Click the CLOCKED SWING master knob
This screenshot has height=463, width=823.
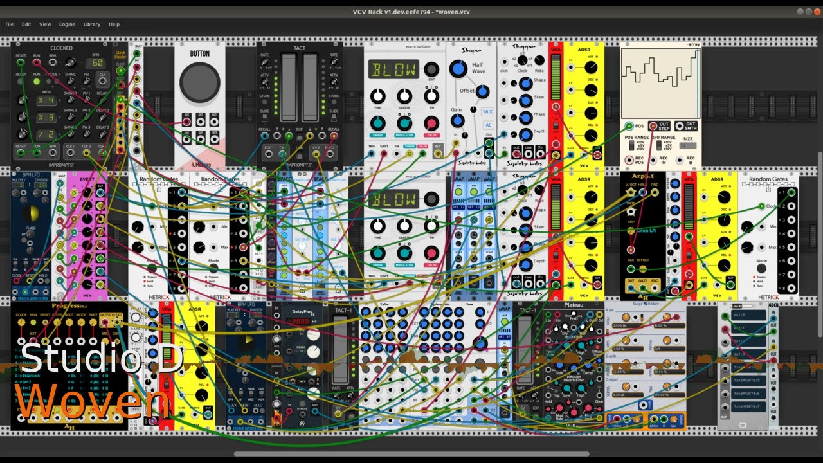tap(69, 82)
